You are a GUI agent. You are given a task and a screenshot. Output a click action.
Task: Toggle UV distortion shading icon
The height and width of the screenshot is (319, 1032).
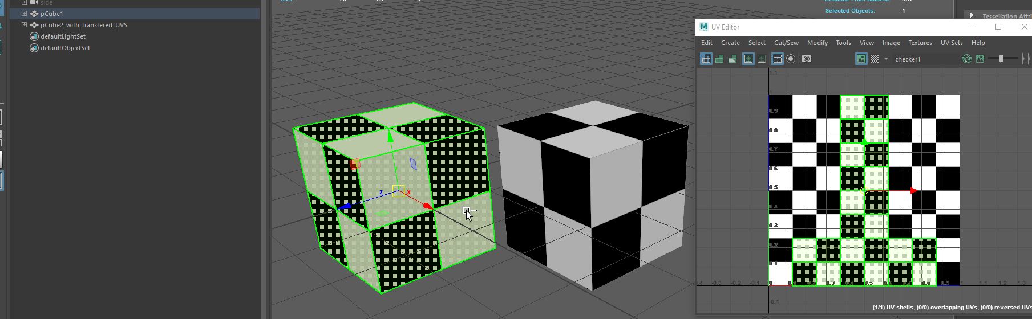pyautogui.click(x=732, y=59)
